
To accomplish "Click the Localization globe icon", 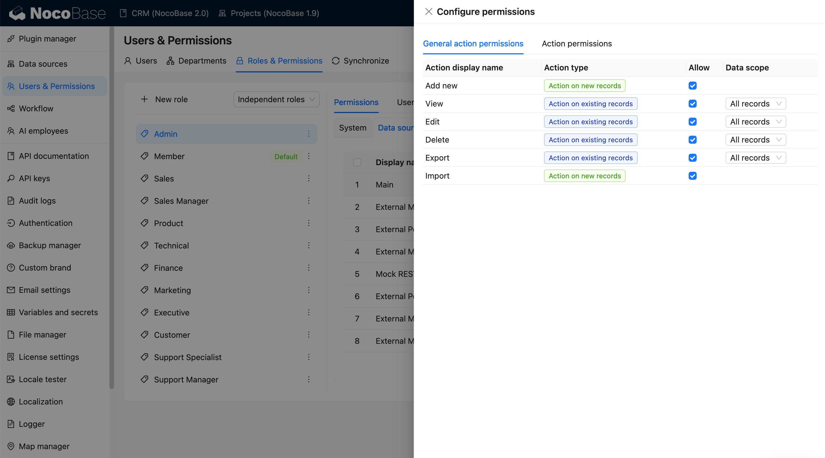I will coord(11,402).
